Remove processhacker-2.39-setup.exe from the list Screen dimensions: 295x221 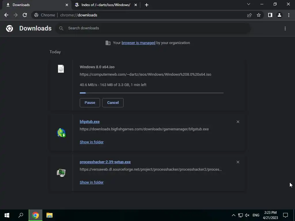pos(238,162)
